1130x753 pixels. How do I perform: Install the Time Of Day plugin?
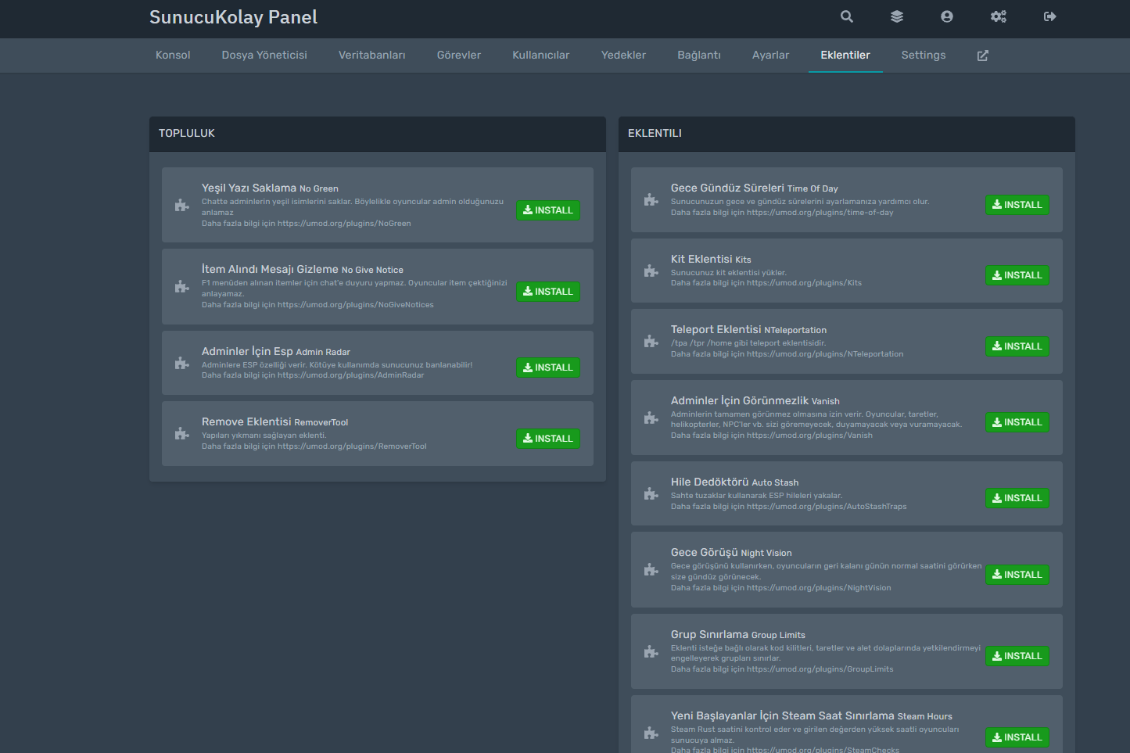point(1017,205)
